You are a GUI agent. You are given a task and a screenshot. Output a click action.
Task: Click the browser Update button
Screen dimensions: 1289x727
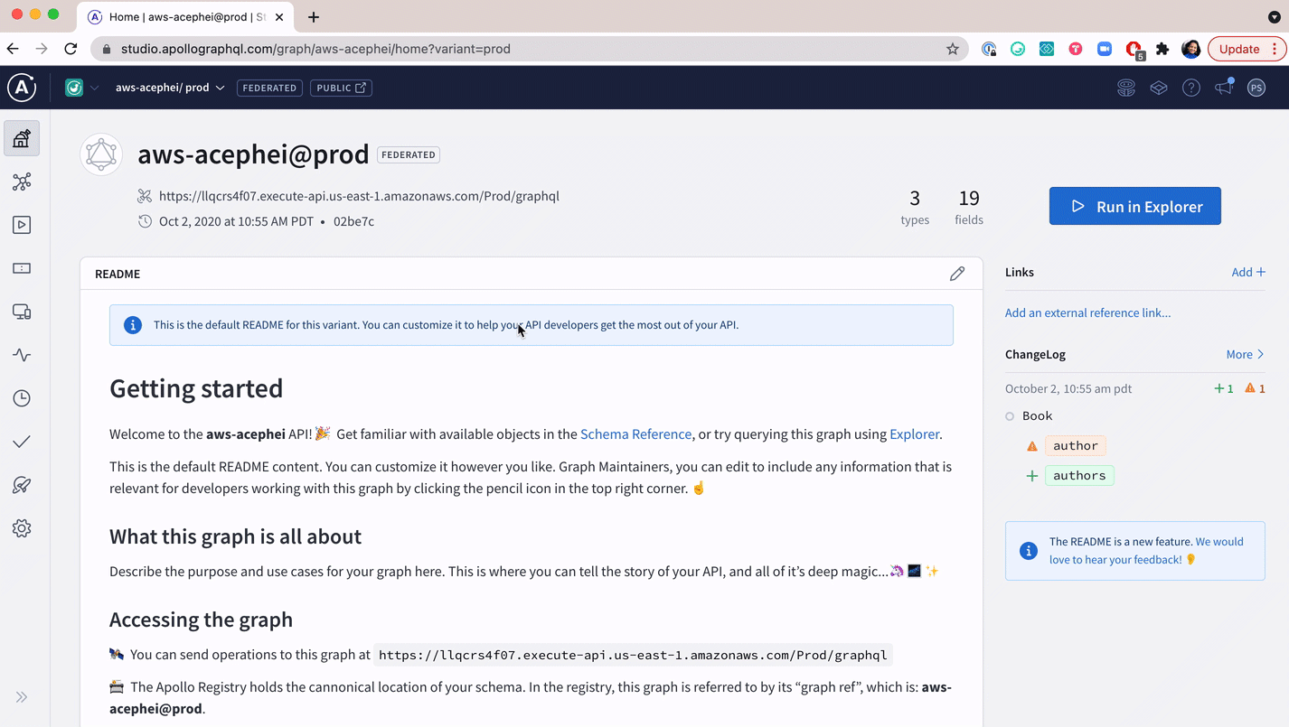1247,49
